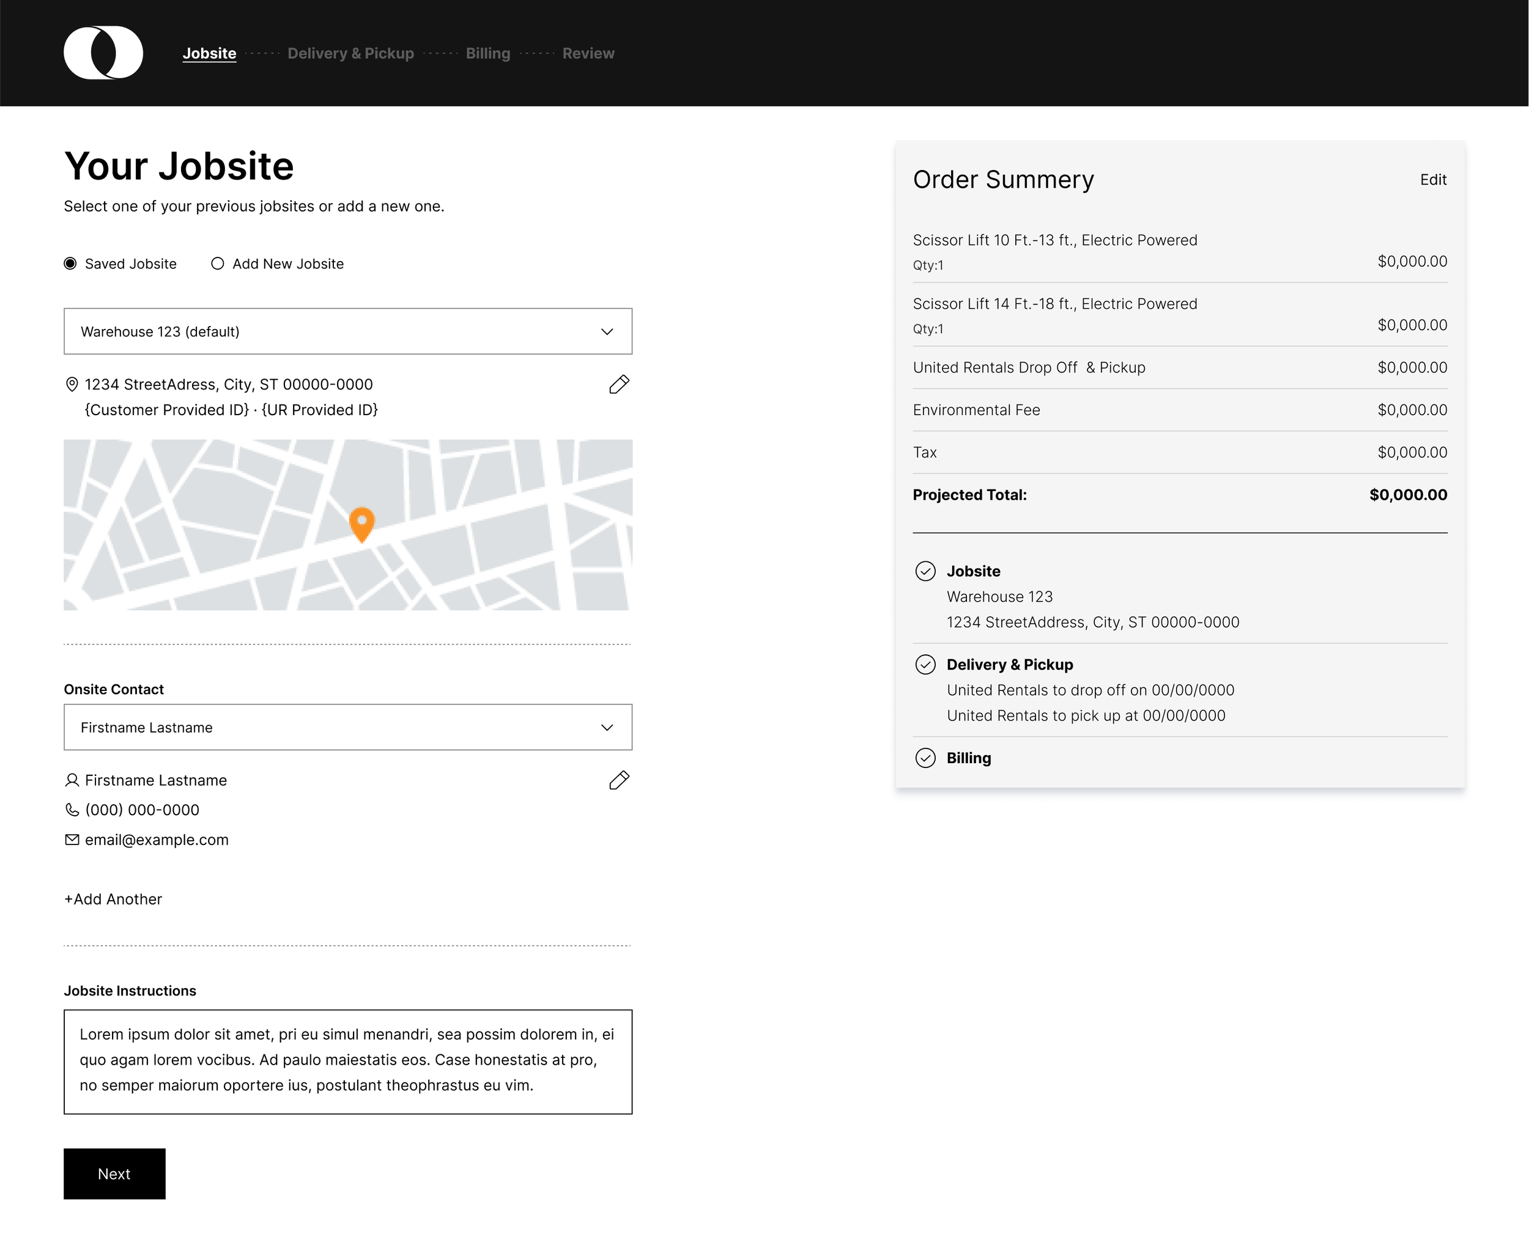Go to the Billing step
The height and width of the screenshot is (1242, 1529).
tap(488, 54)
